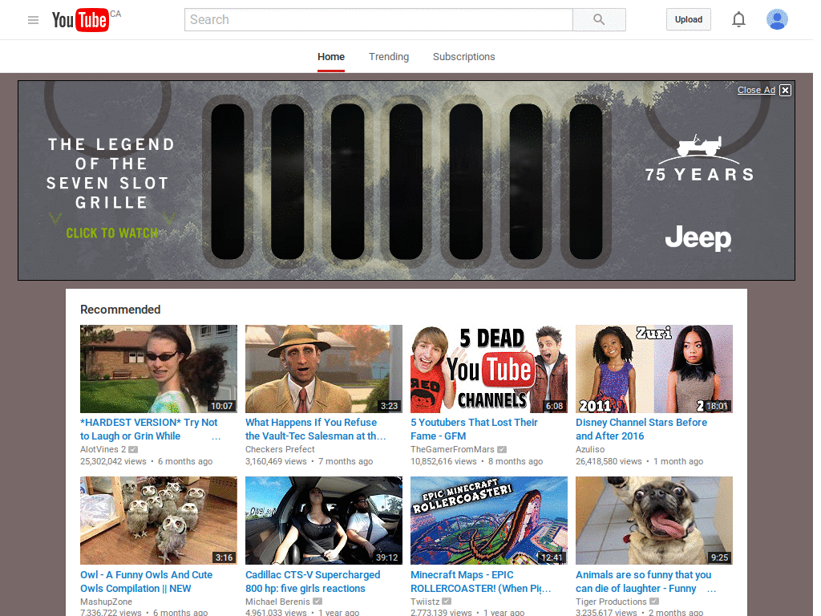Open title Disney Channel Stars Before and After
Viewport: 821px width, 616px height.
click(641, 429)
